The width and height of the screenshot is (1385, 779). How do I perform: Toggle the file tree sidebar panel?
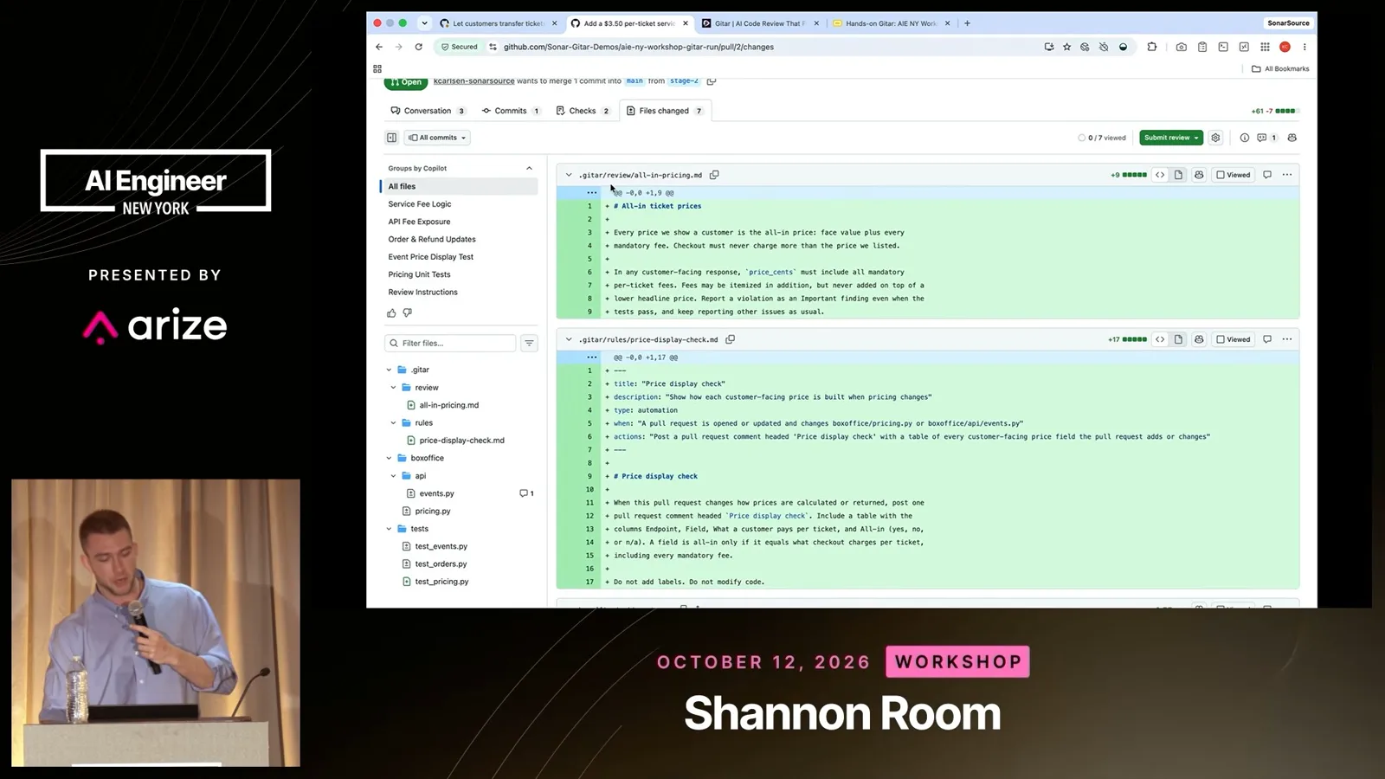[x=391, y=138]
